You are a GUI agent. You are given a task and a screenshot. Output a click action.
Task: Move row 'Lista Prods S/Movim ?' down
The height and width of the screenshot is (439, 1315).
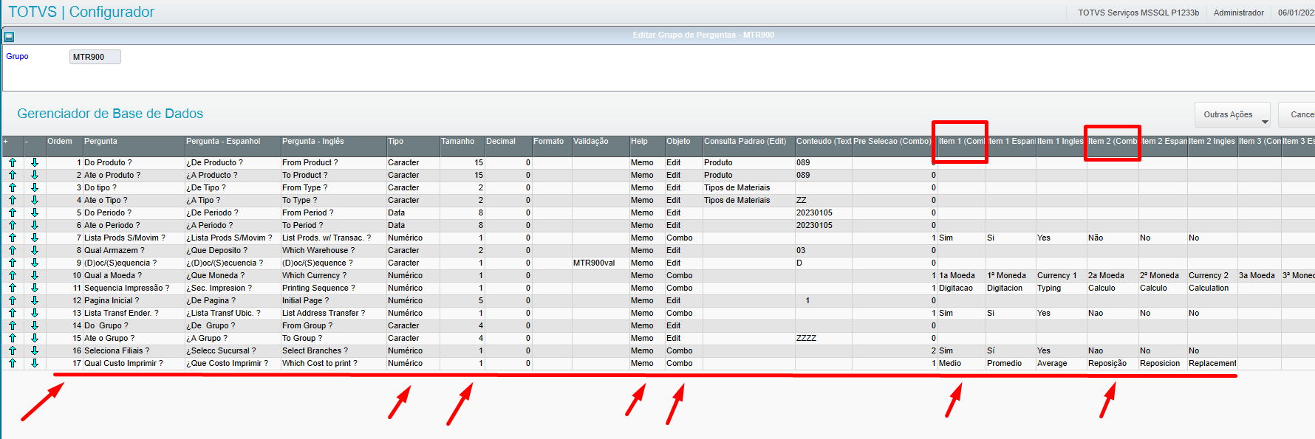tap(35, 238)
